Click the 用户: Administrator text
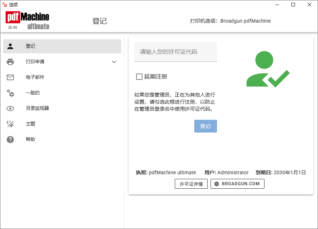 point(226,172)
